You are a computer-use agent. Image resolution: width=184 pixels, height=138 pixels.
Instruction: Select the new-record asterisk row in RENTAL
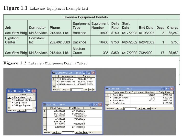(44, 130)
